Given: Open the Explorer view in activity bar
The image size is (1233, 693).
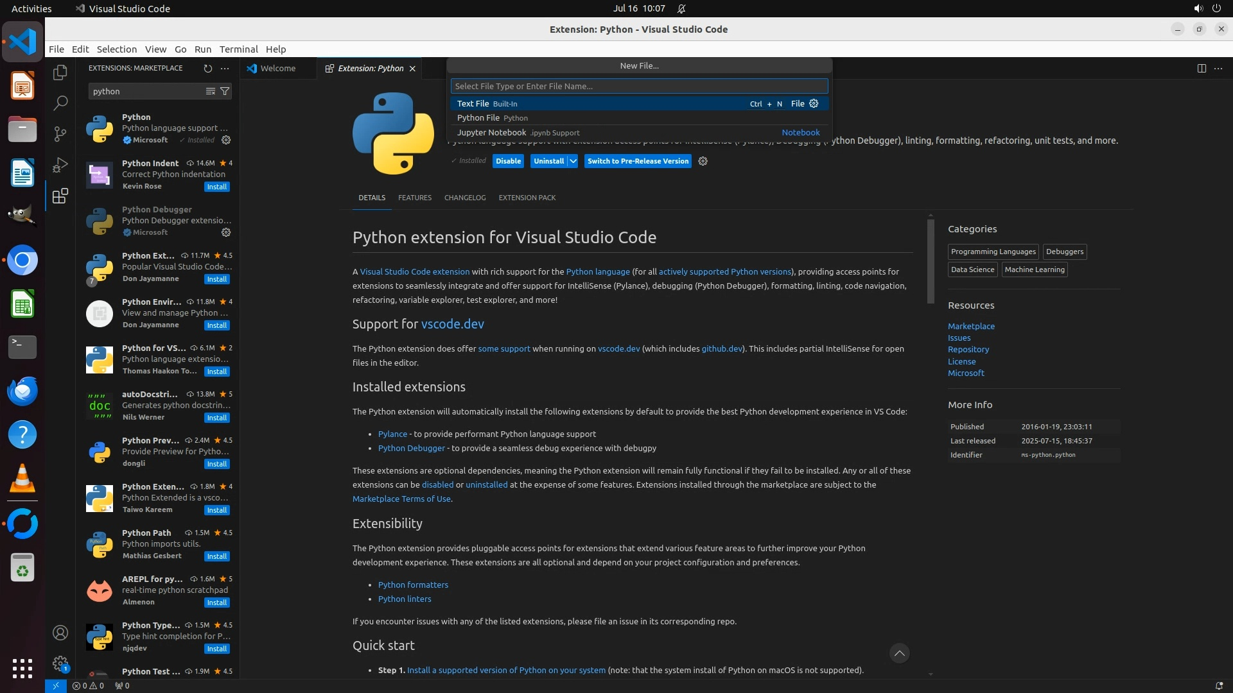Looking at the screenshot, I should pos(60,73).
